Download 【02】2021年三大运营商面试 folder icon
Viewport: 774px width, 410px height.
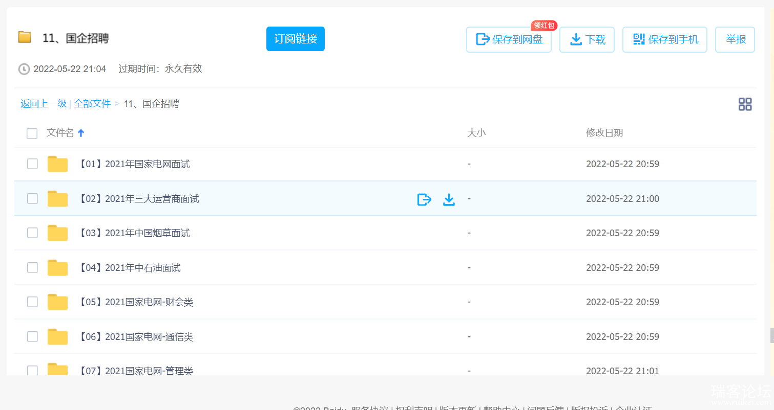click(449, 199)
